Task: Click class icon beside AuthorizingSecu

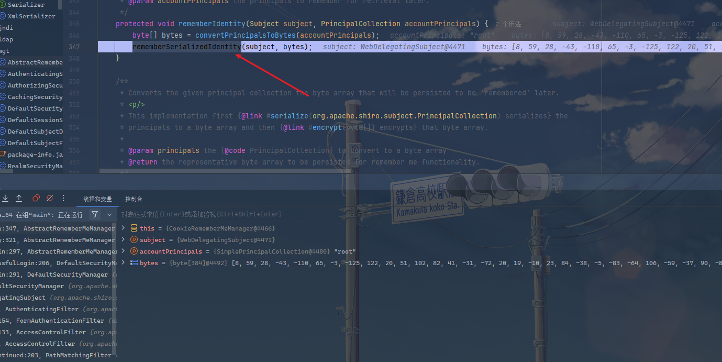Action: (3, 85)
